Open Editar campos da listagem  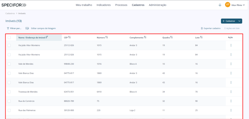point(41,28)
